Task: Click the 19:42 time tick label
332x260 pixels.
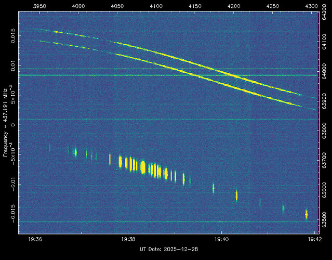Action: [x=314, y=240]
